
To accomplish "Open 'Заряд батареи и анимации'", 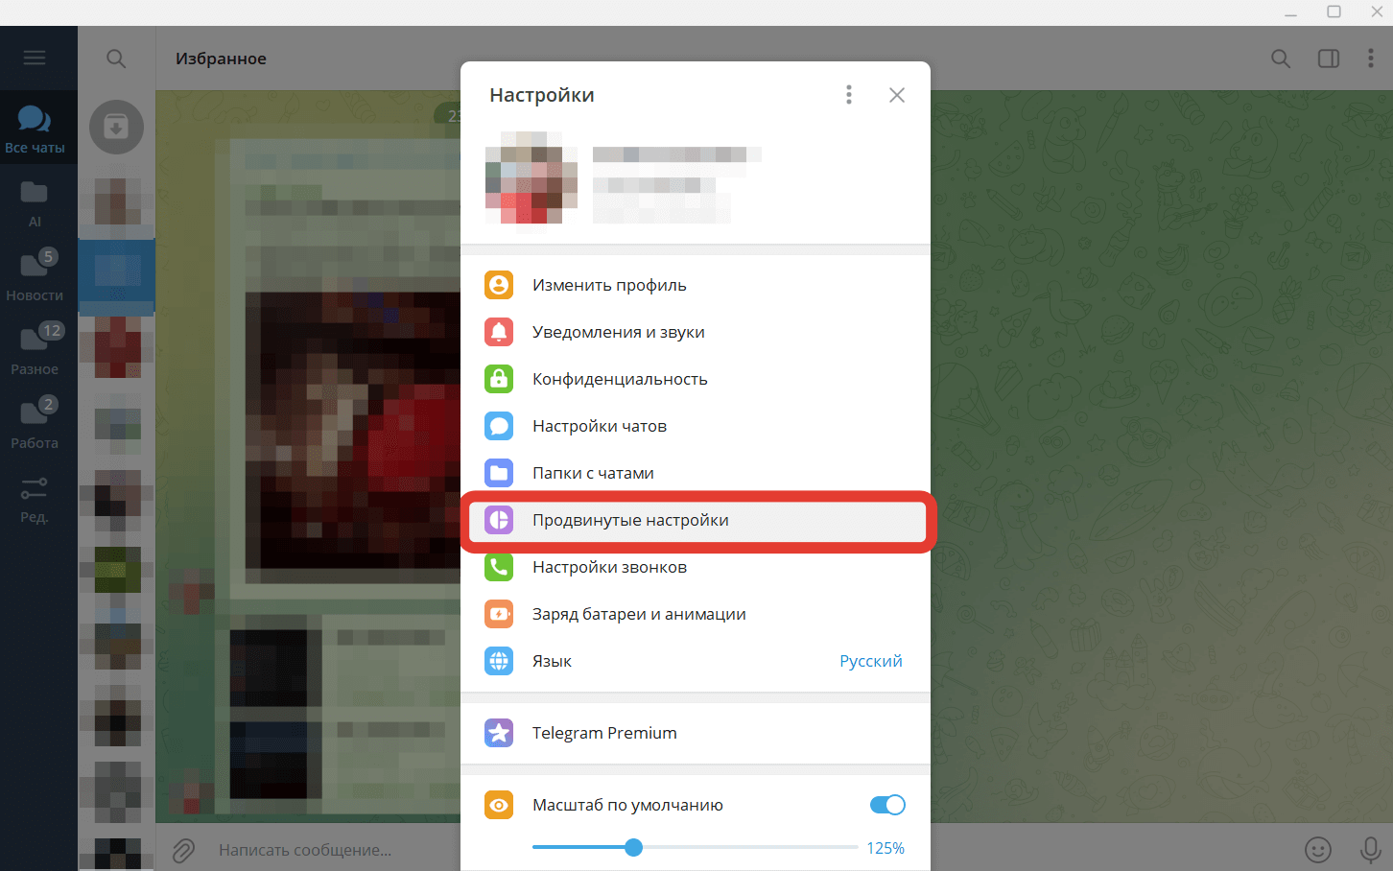I will click(639, 614).
